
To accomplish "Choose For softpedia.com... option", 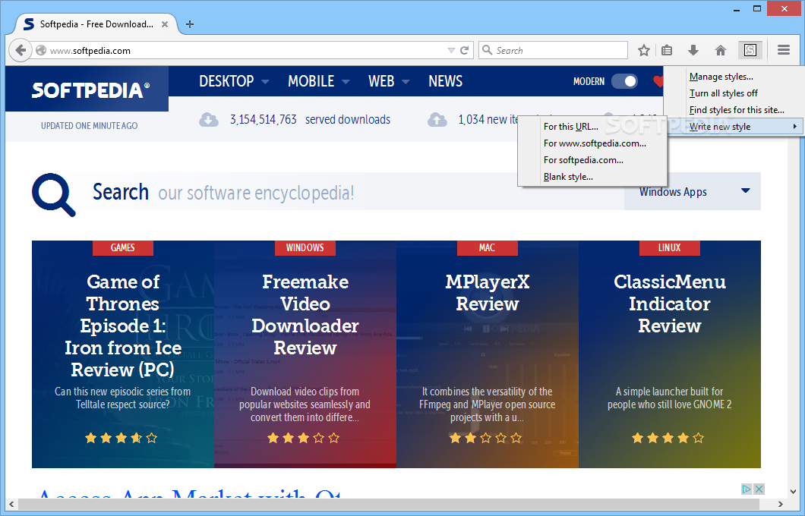I will point(583,160).
